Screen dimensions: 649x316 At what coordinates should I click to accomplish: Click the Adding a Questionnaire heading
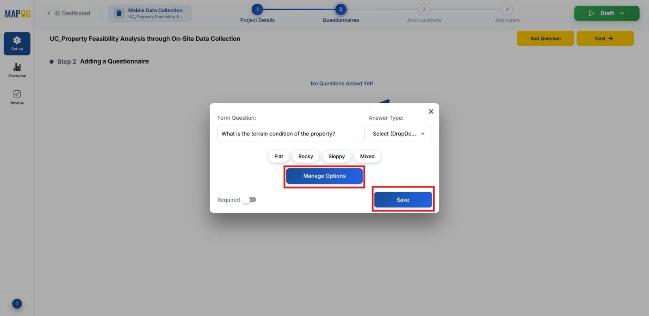point(114,62)
